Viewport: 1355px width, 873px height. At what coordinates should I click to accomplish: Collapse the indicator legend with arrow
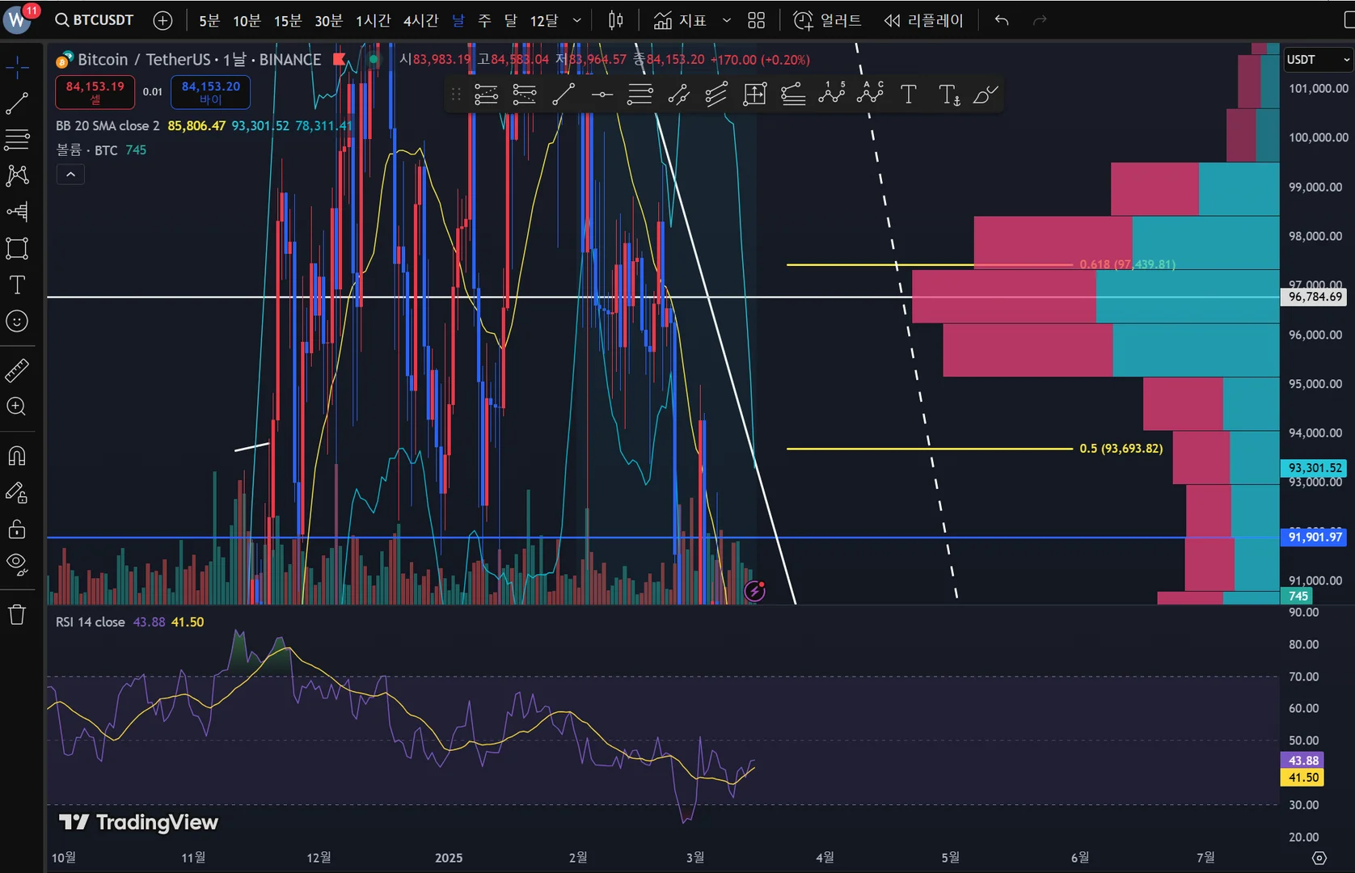pos(70,174)
